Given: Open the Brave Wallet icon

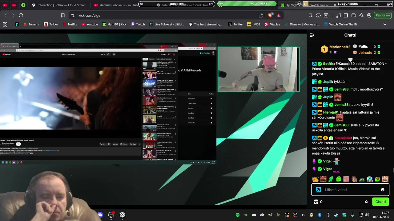Looking at the screenshot, I should click(x=354, y=15).
